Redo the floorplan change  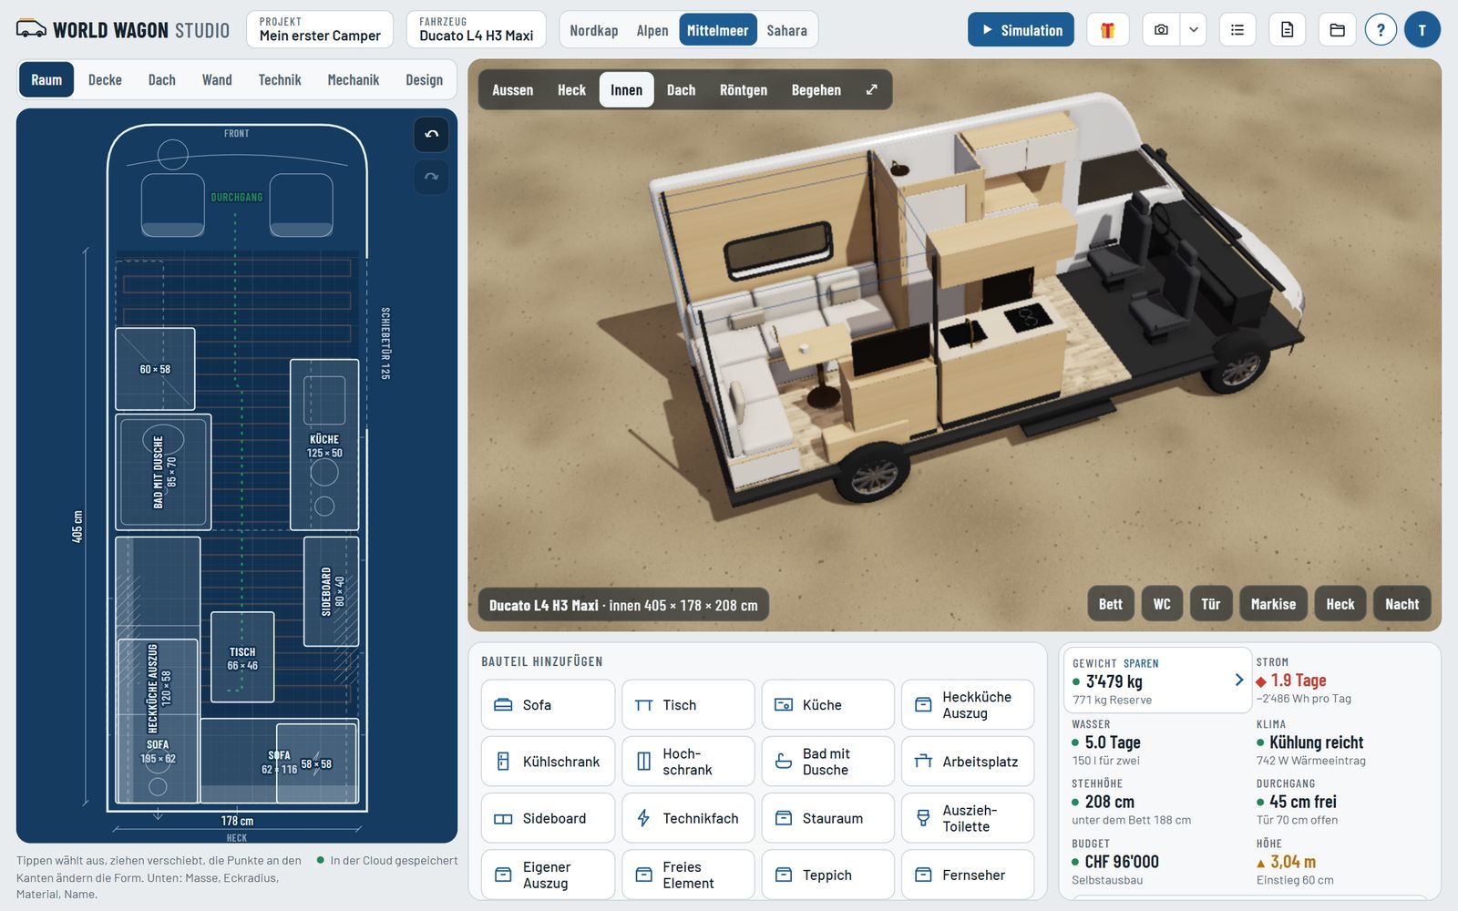tap(432, 177)
